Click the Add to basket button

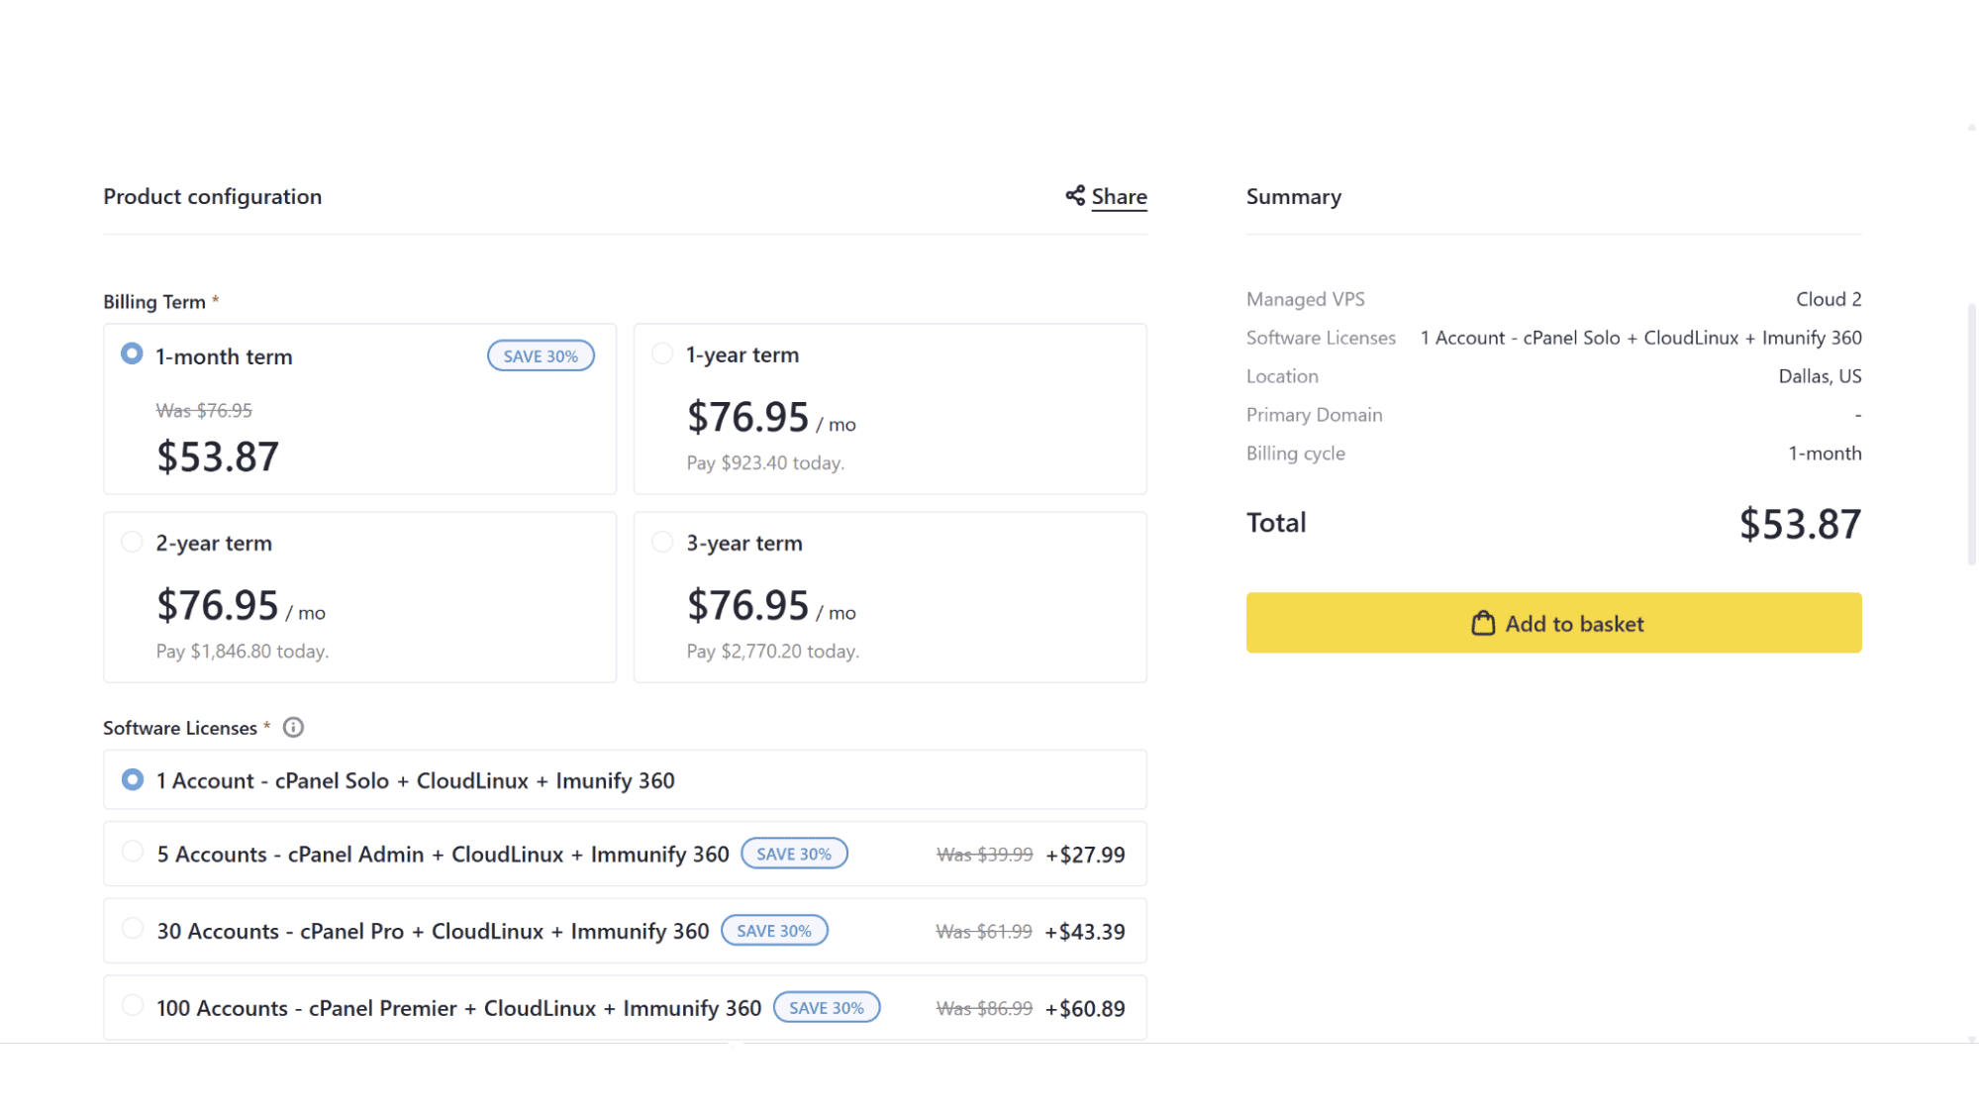1553,623
